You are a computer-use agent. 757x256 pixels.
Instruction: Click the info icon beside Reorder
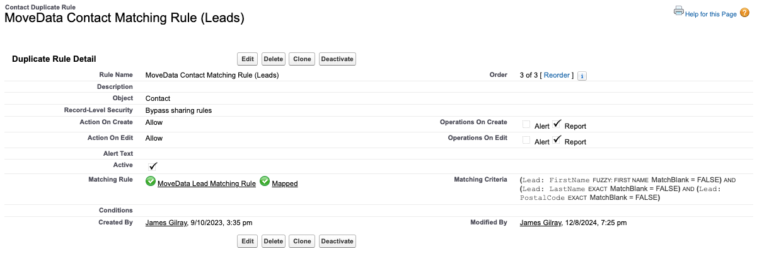[582, 76]
